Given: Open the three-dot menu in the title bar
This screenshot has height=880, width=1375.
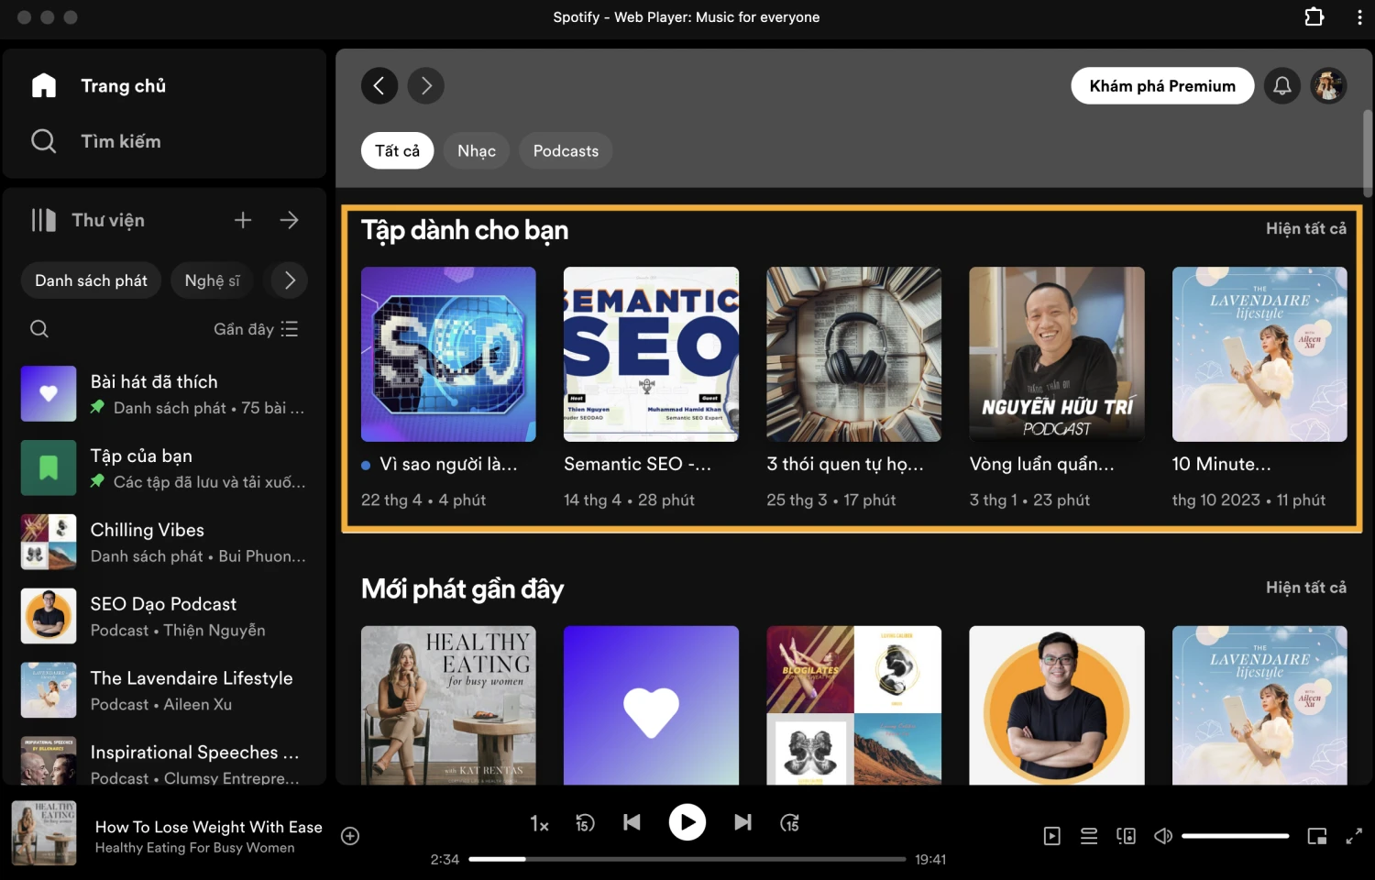Looking at the screenshot, I should point(1359,16).
